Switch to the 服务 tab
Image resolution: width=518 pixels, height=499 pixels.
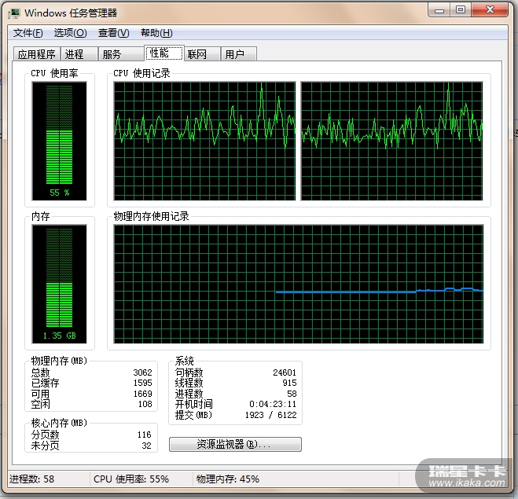[121, 54]
